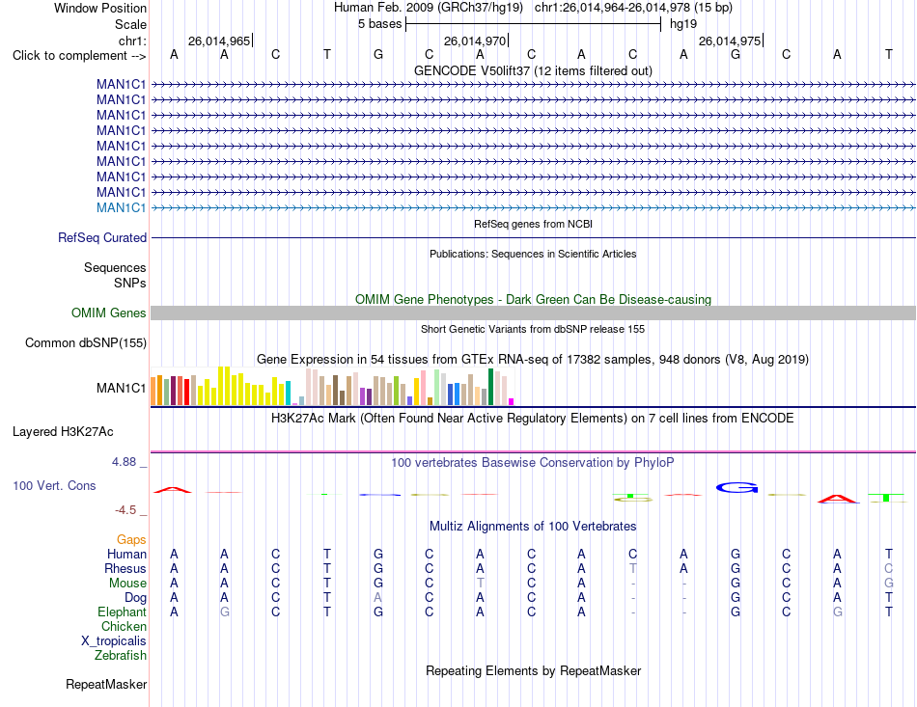Click the "Click to complement -->" label
This screenshot has width=917, height=707.
point(79,56)
